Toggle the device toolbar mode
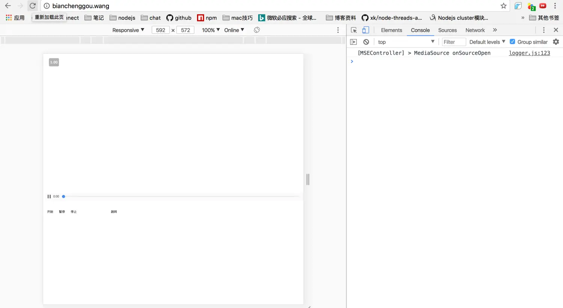Image resolution: width=563 pixels, height=308 pixels. pos(366,30)
